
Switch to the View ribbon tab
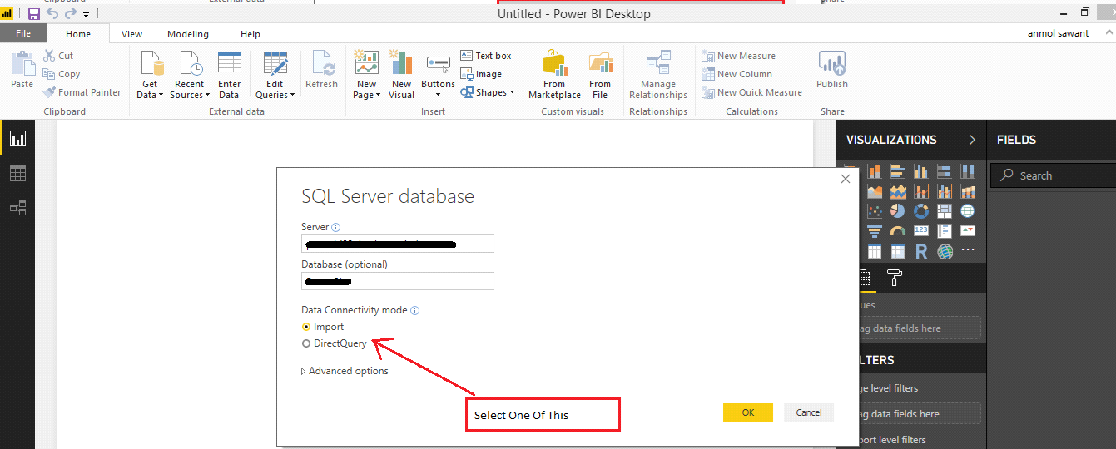[131, 34]
